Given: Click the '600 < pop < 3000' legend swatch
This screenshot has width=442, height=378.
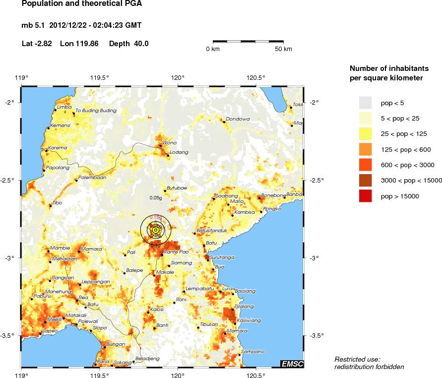Looking at the screenshot, I should (x=365, y=165).
